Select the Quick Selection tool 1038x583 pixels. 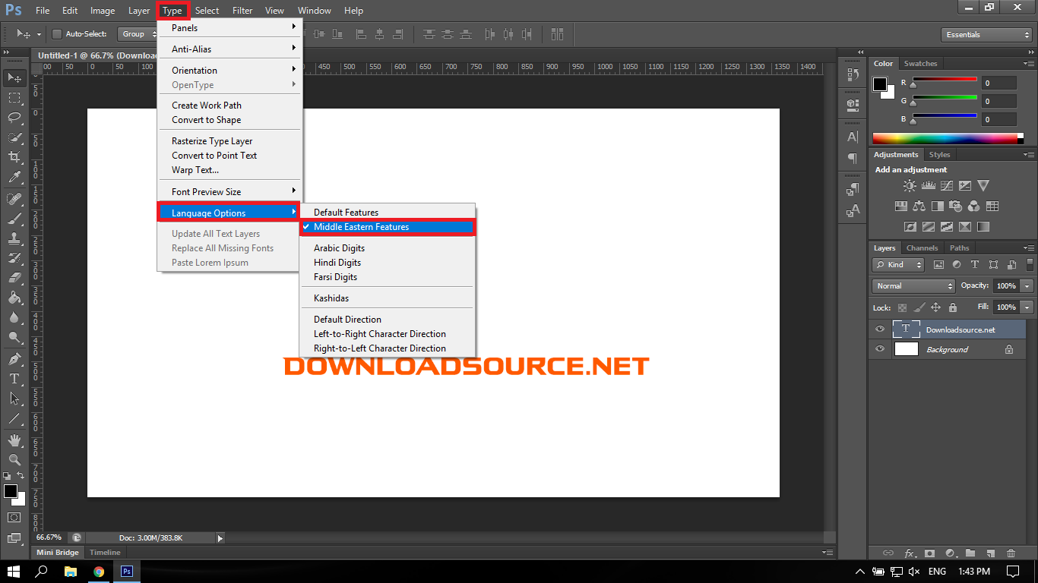coord(14,137)
